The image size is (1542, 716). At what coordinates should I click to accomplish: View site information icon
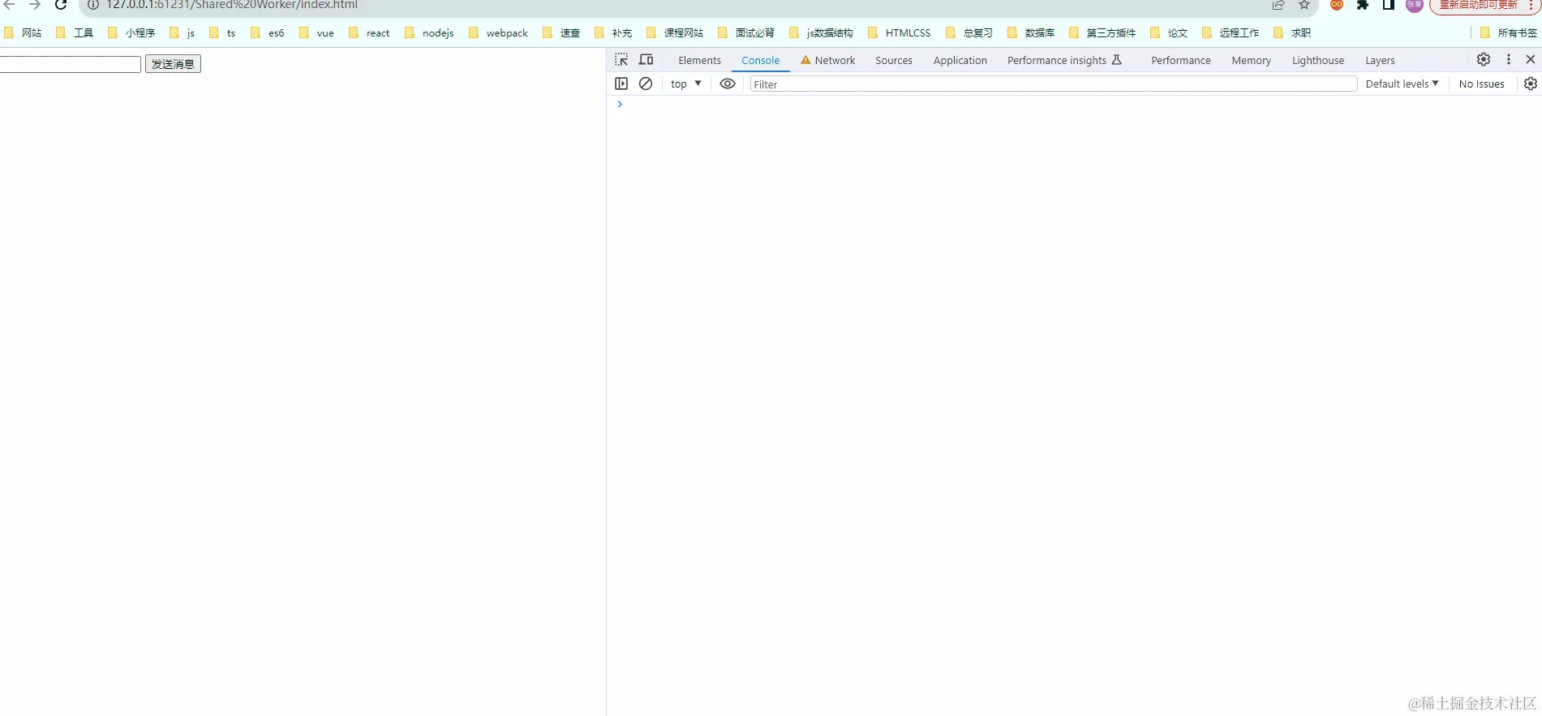click(x=93, y=5)
